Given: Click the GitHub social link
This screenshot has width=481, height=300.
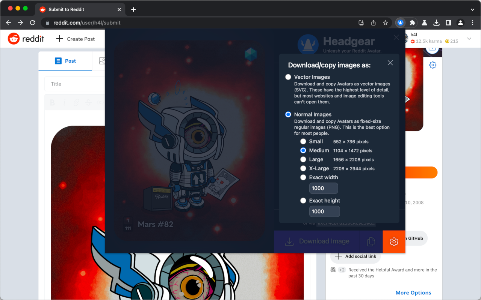Looking at the screenshot, I should [416, 238].
